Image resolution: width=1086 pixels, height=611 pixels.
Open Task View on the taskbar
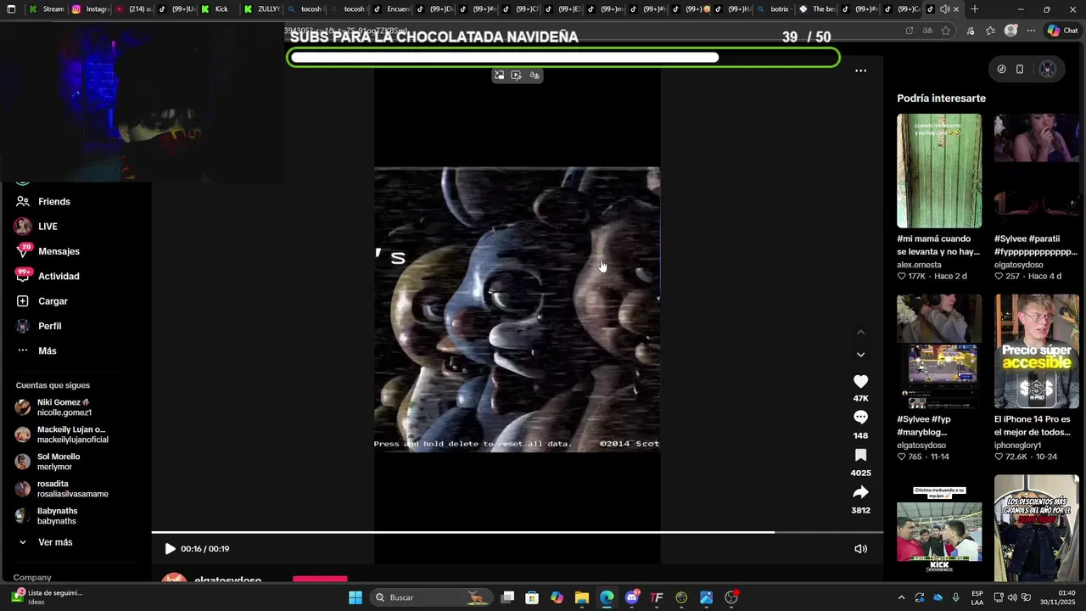coord(507,597)
